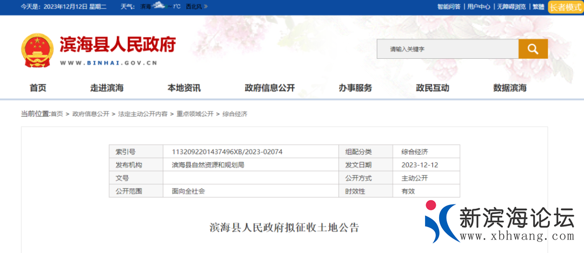The width and height of the screenshot is (584, 253).
Task: Open the 数据滨海 navigation item
Action: click(510, 88)
